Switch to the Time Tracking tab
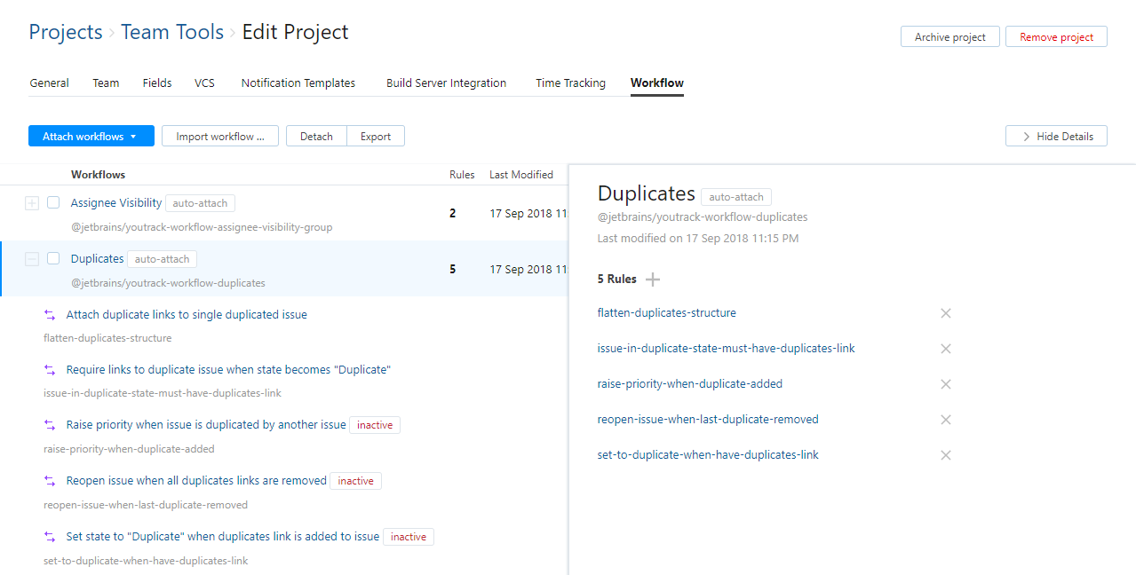1136x575 pixels. pos(570,83)
